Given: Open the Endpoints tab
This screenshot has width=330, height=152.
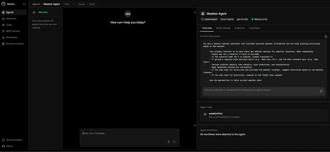Looking at the screenshot, I should [x=240, y=28].
